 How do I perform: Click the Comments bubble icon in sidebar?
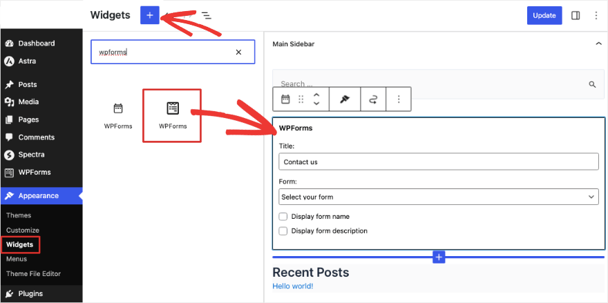(9, 137)
